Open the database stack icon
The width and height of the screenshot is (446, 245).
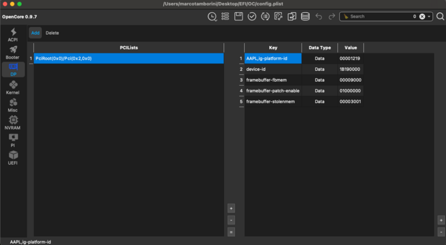(x=305, y=17)
